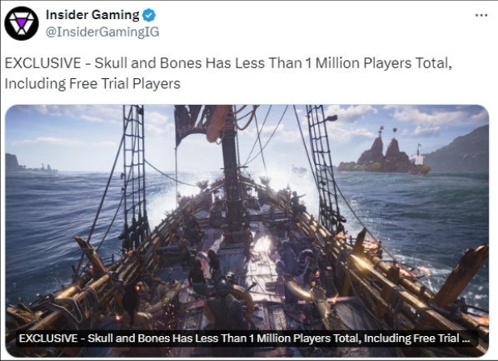
Task: Click the blue verified badge
Action: coord(148,15)
